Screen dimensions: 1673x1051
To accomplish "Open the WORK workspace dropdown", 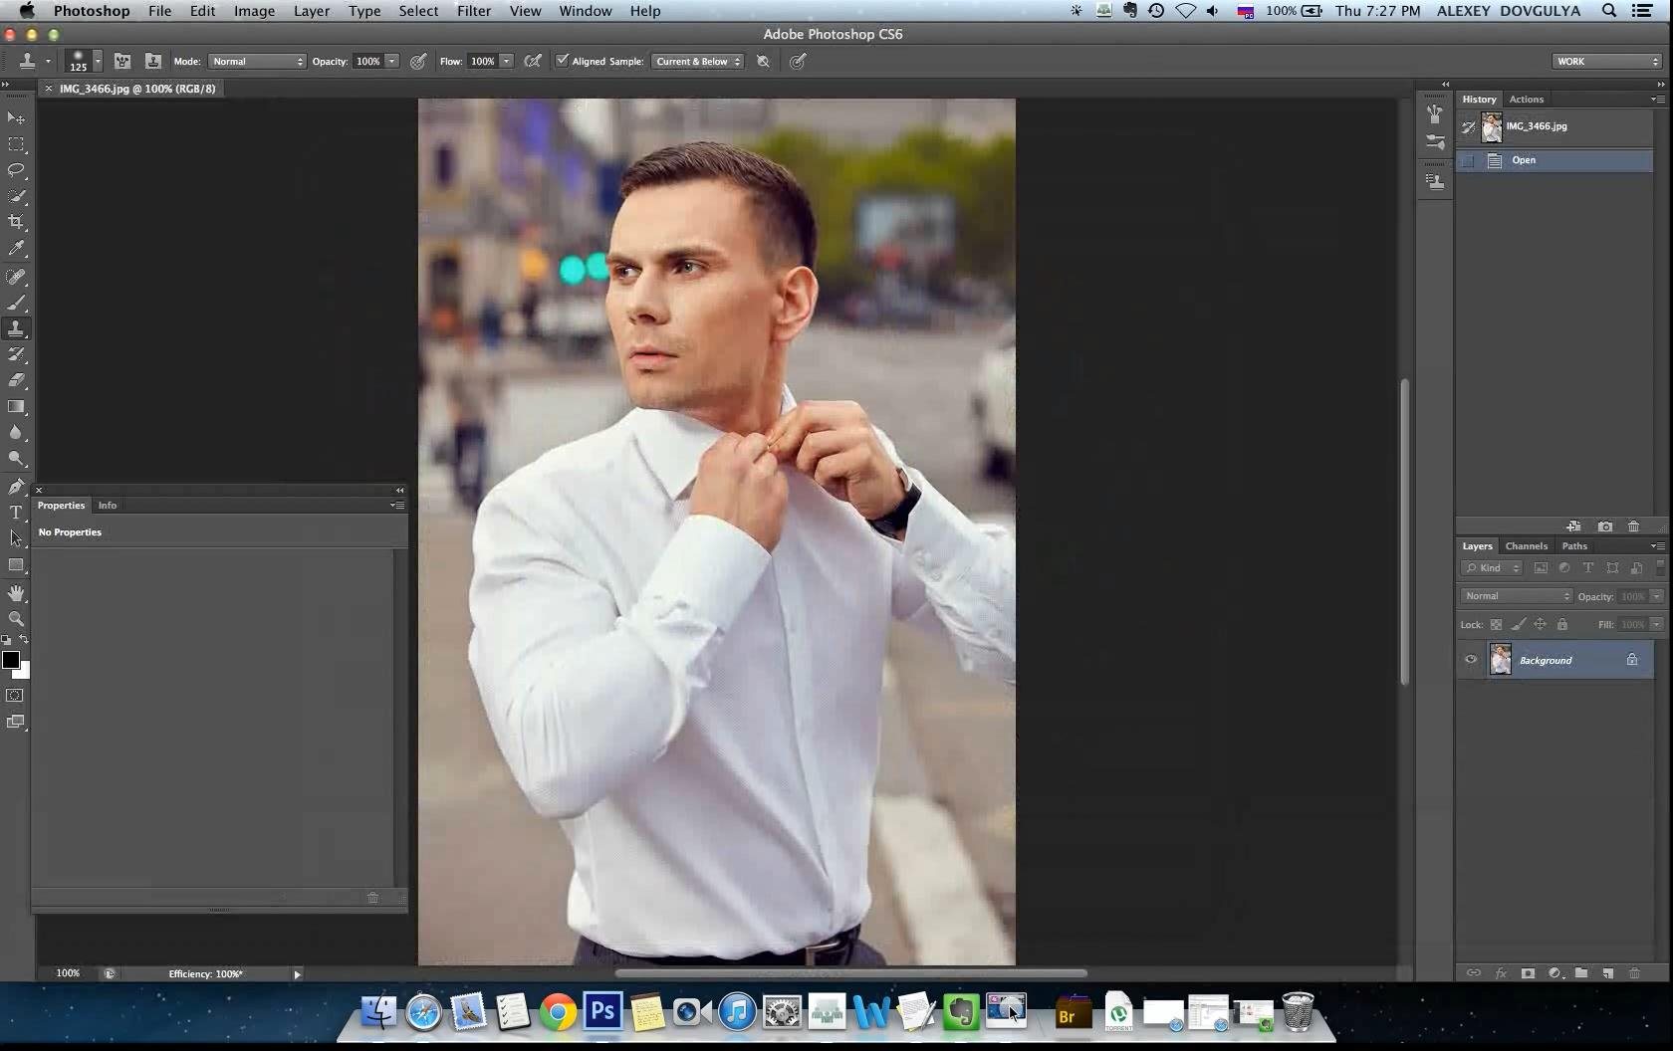I will tap(1606, 62).
